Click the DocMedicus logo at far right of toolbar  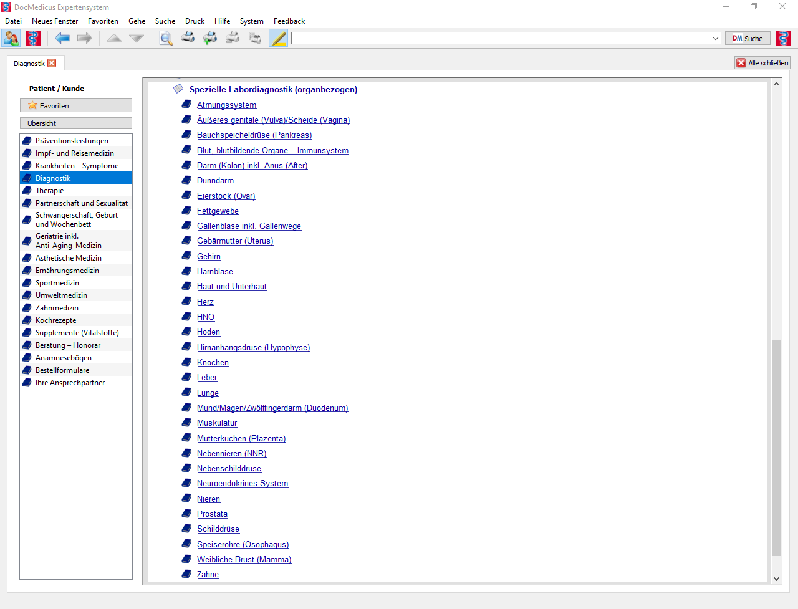tap(784, 38)
